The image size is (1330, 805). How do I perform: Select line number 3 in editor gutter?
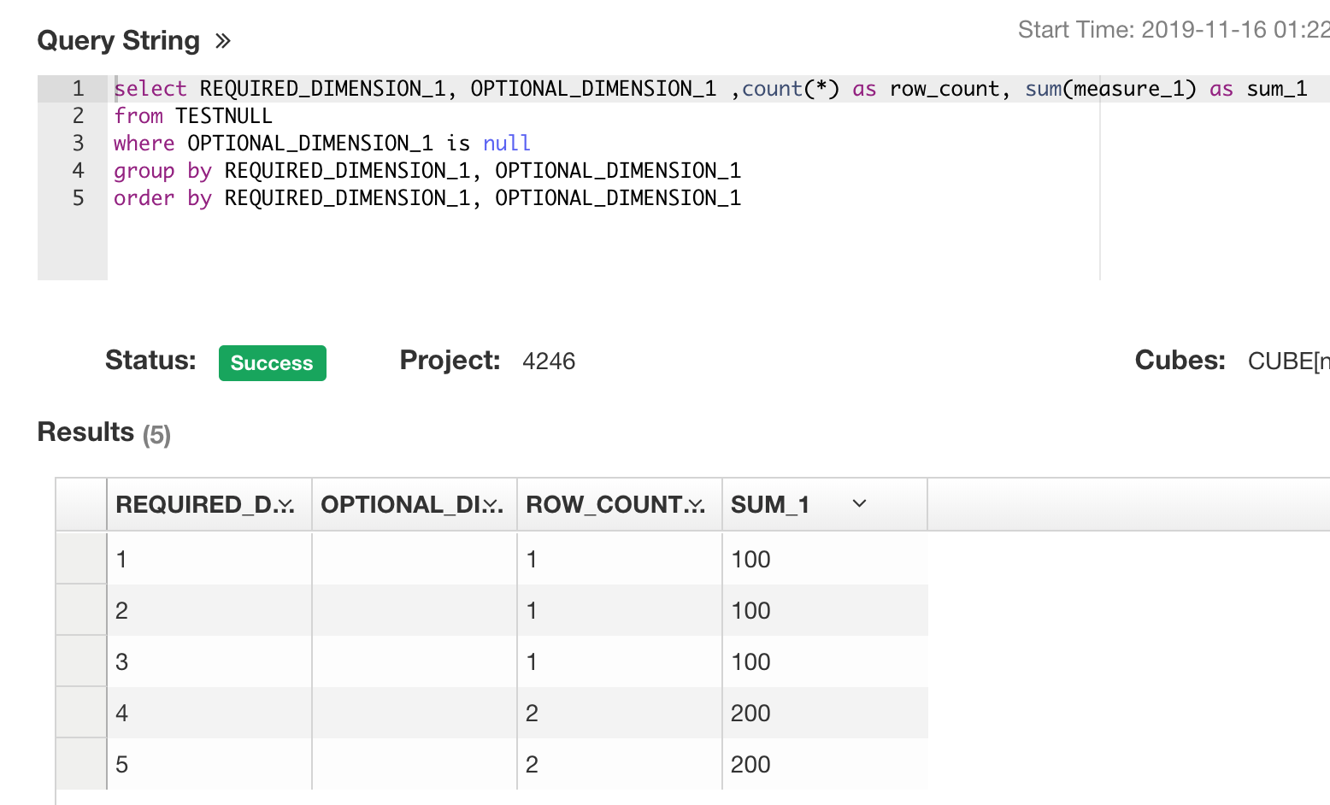(x=78, y=143)
